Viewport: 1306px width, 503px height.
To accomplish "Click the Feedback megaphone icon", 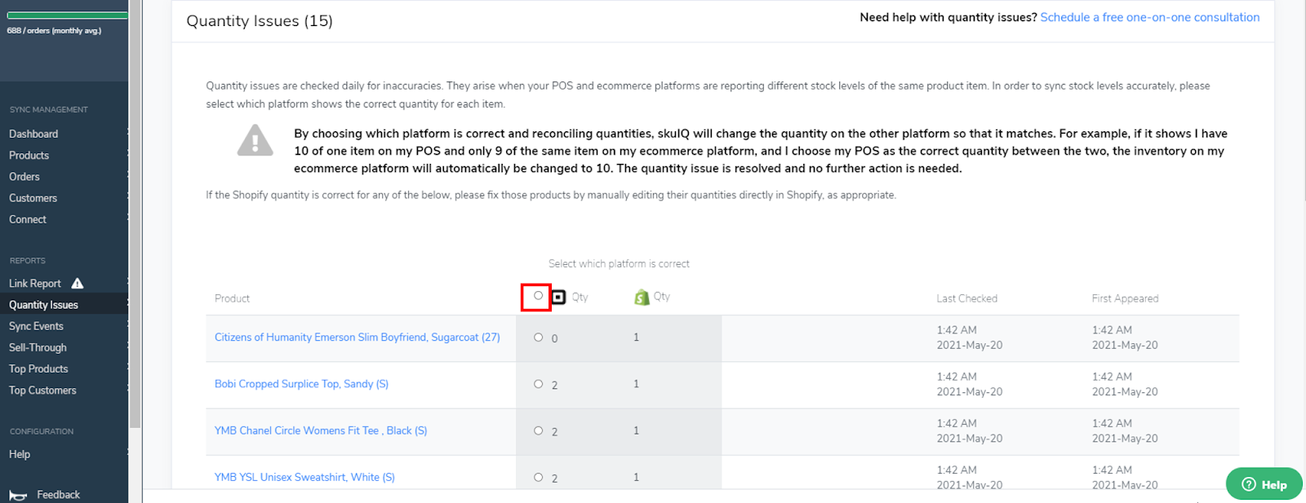I will 18,495.
